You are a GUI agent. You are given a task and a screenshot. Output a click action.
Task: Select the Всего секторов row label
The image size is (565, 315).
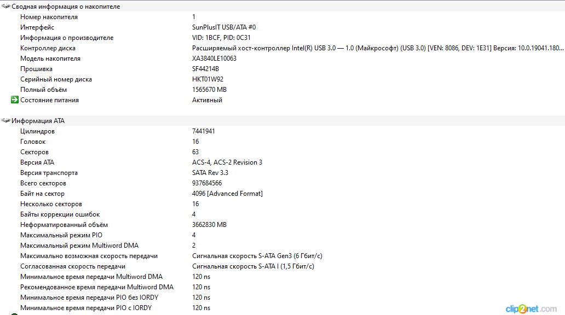coord(43,183)
